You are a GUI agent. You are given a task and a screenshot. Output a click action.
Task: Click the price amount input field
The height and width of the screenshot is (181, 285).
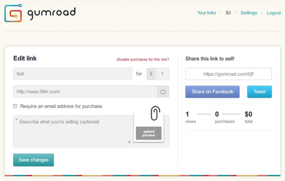pyautogui.click(x=162, y=74)
